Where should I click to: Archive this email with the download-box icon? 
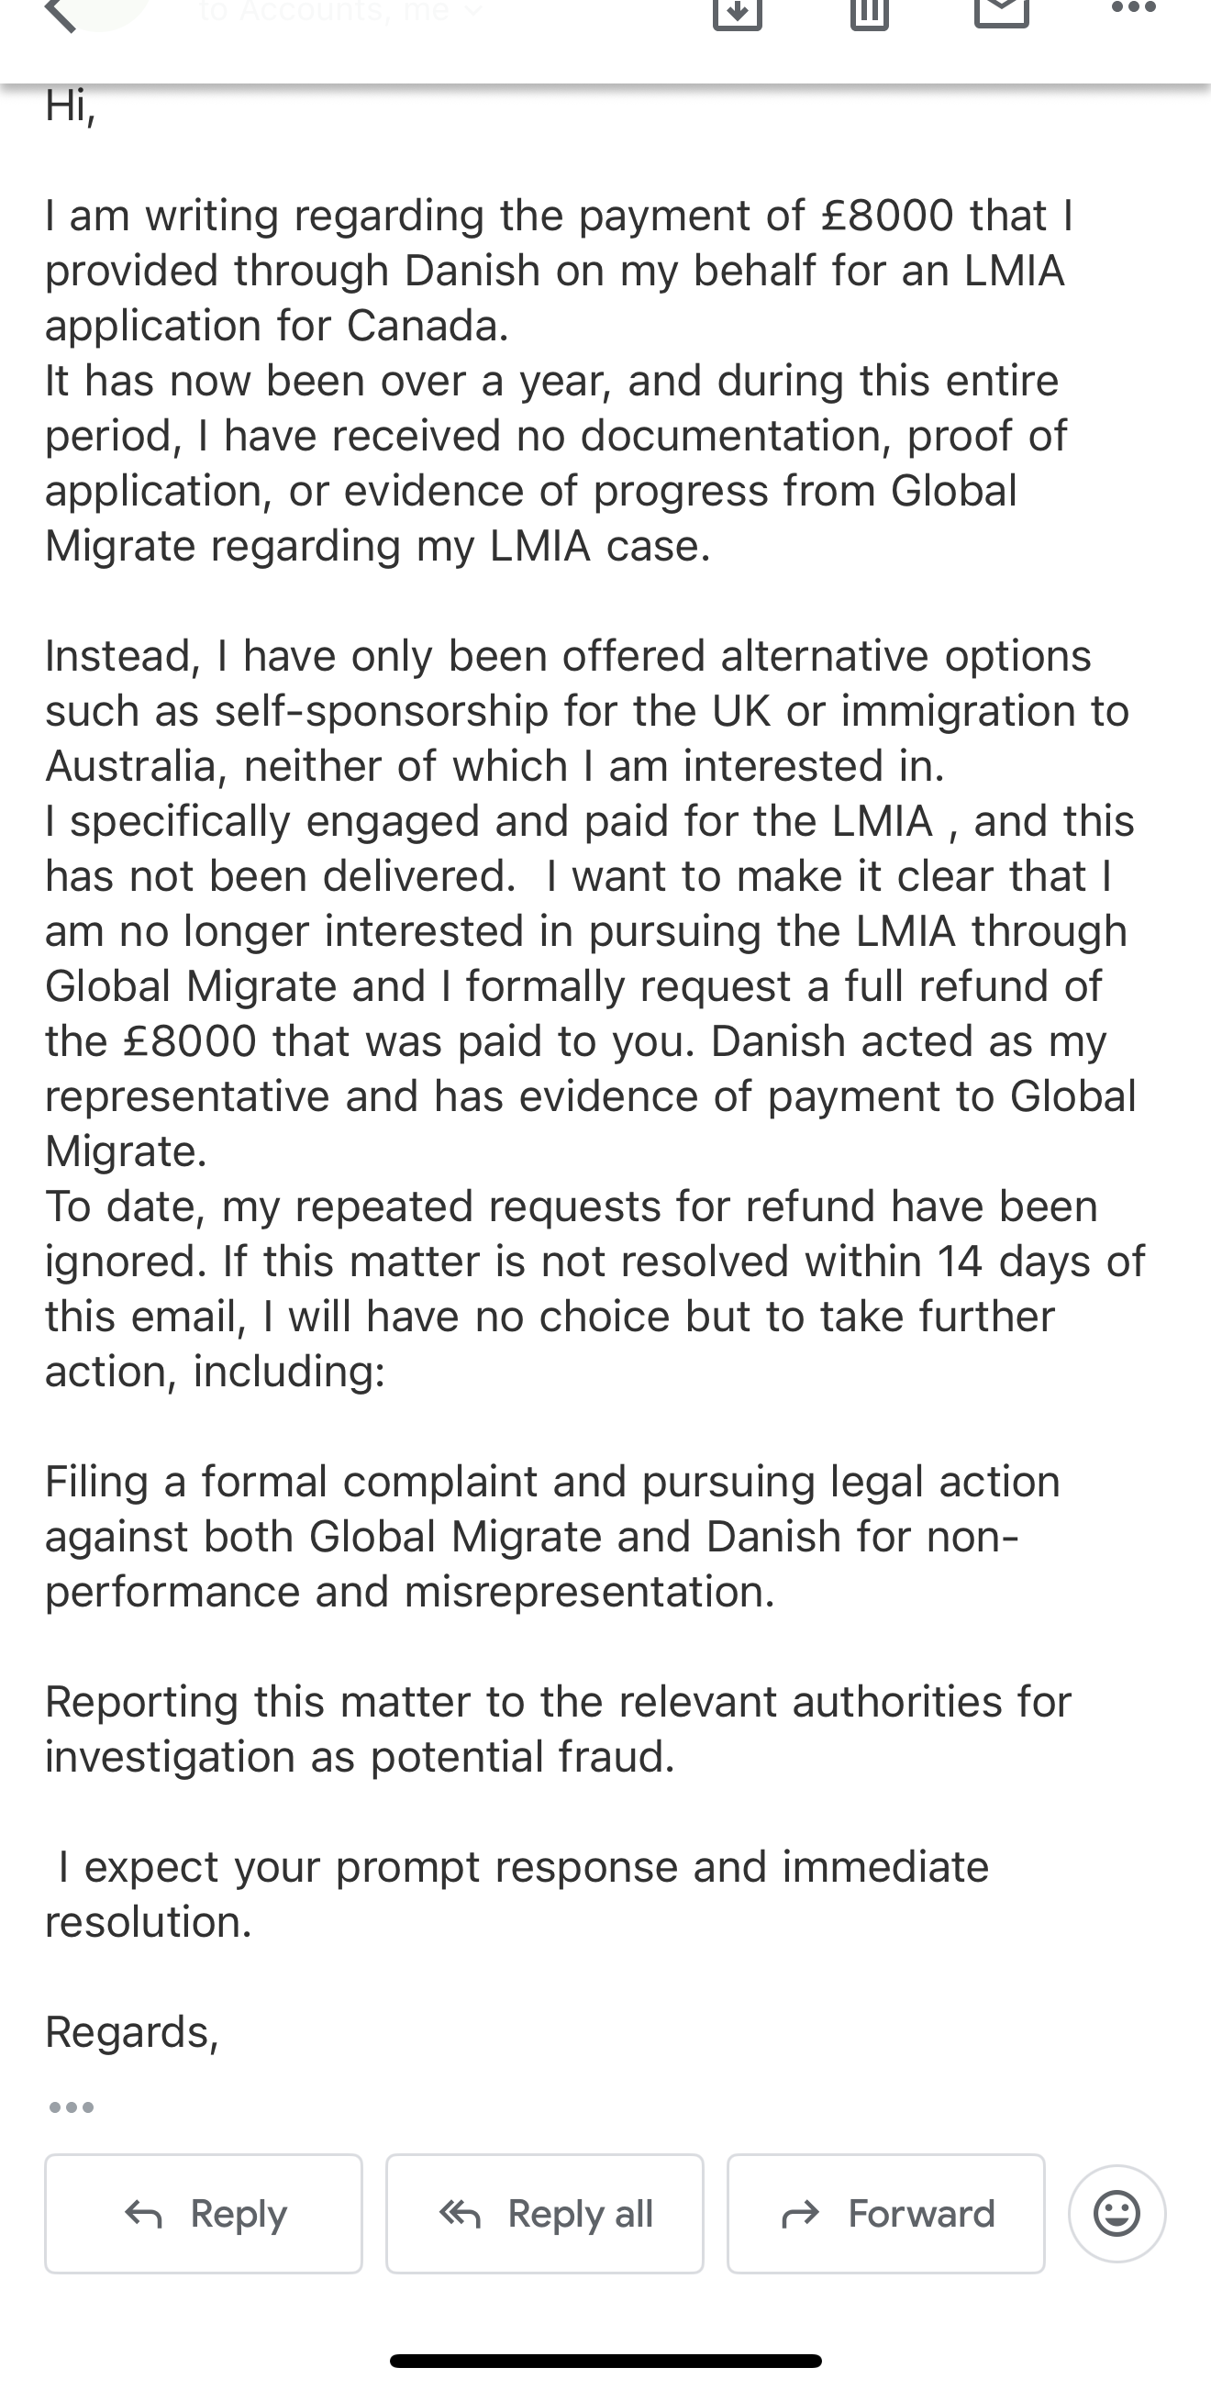pos(737,11)
